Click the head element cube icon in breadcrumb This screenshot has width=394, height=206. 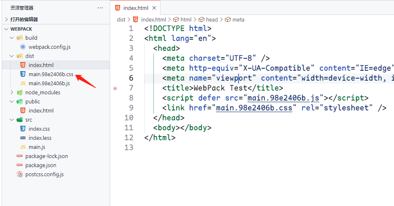tap(201, 19)
